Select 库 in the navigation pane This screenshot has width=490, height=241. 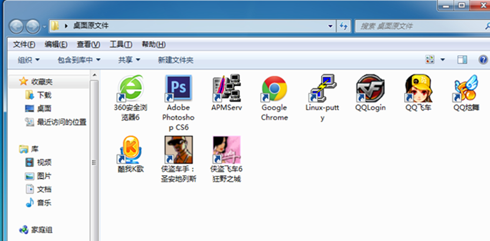coord(34,149)
